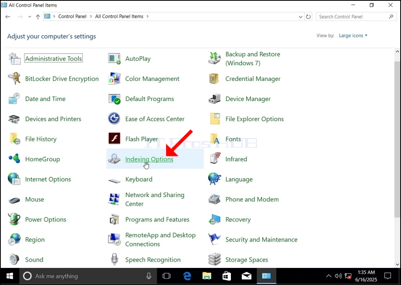Open the View by Large icons dropdown
The image size is (401, 285).
point(353,36)
